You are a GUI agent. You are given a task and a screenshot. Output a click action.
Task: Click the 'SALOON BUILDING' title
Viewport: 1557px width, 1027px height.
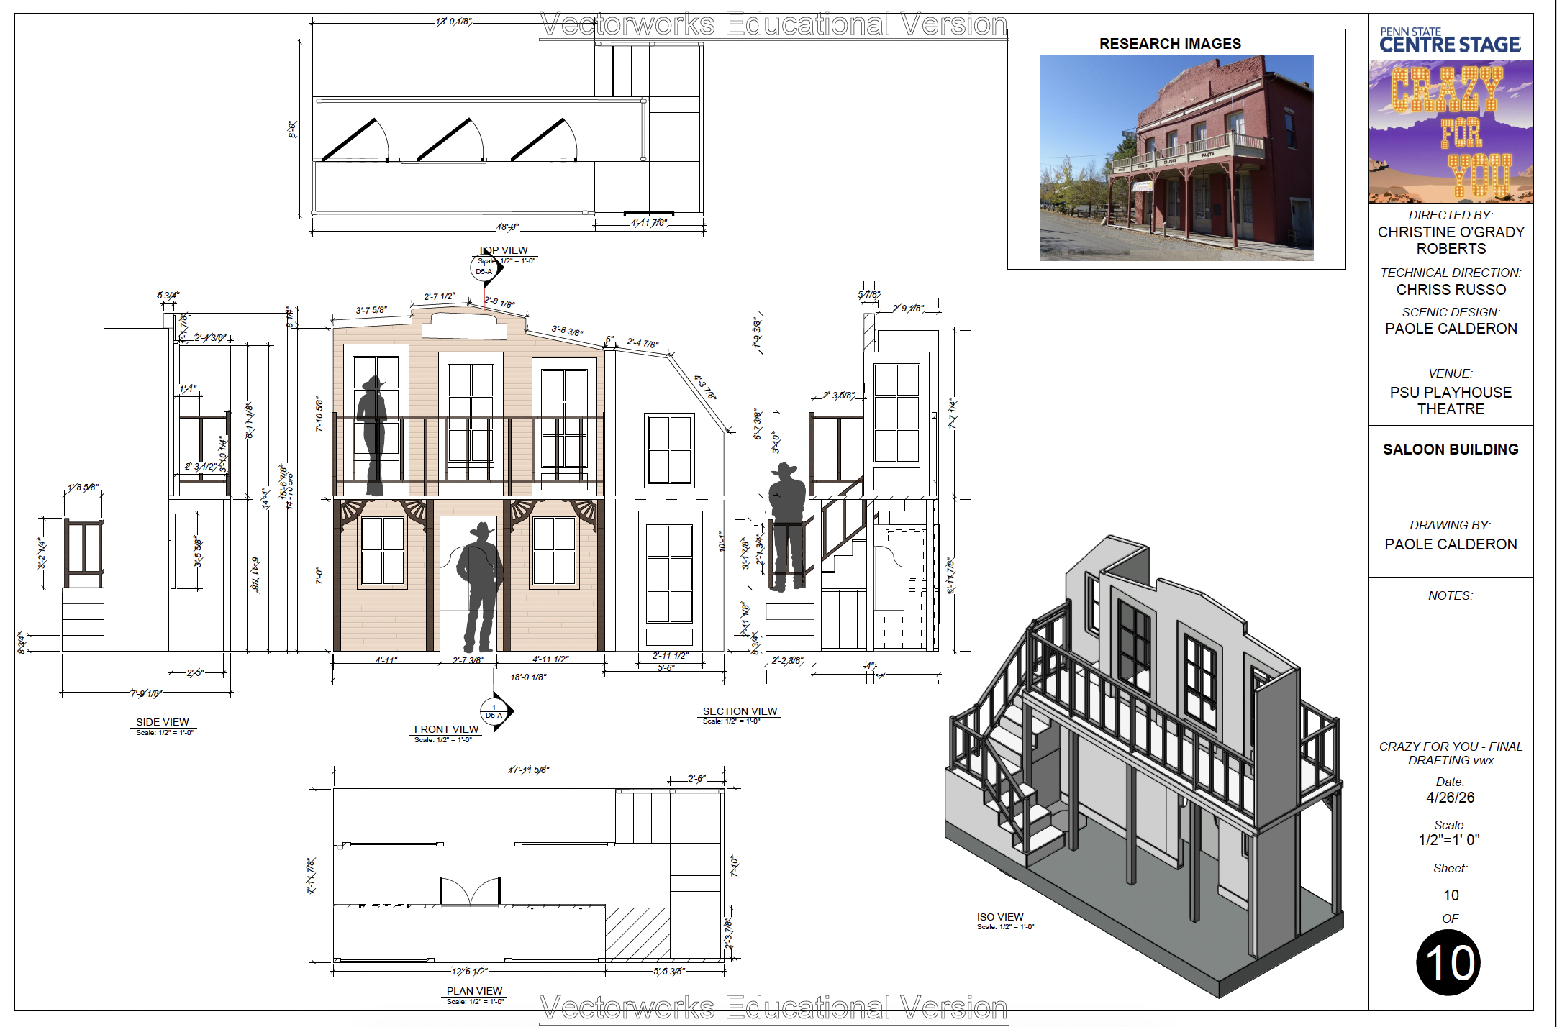tap(1451, 449)
